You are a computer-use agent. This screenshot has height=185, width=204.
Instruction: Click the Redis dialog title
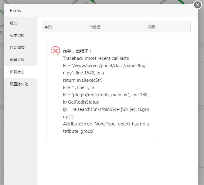15,11
